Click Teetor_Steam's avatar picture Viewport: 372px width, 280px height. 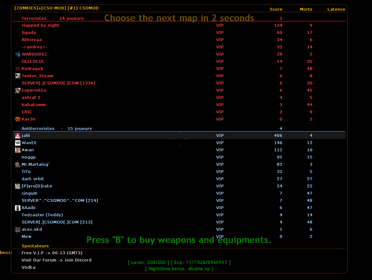[18, 76]
